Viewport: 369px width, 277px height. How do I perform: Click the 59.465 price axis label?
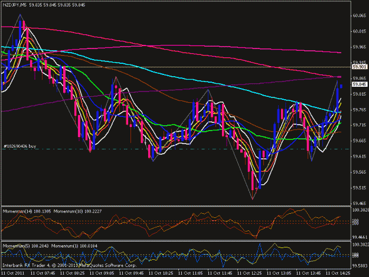(x=360, y=203)
